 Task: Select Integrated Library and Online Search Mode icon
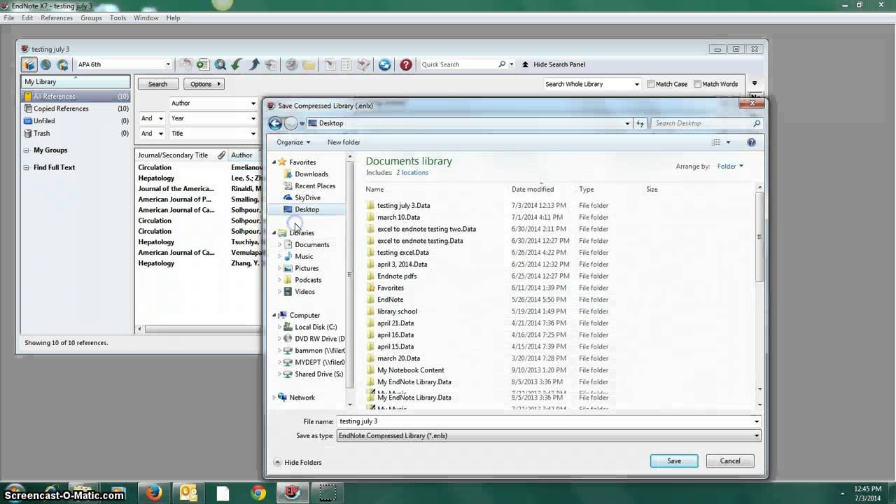[62, 64]
